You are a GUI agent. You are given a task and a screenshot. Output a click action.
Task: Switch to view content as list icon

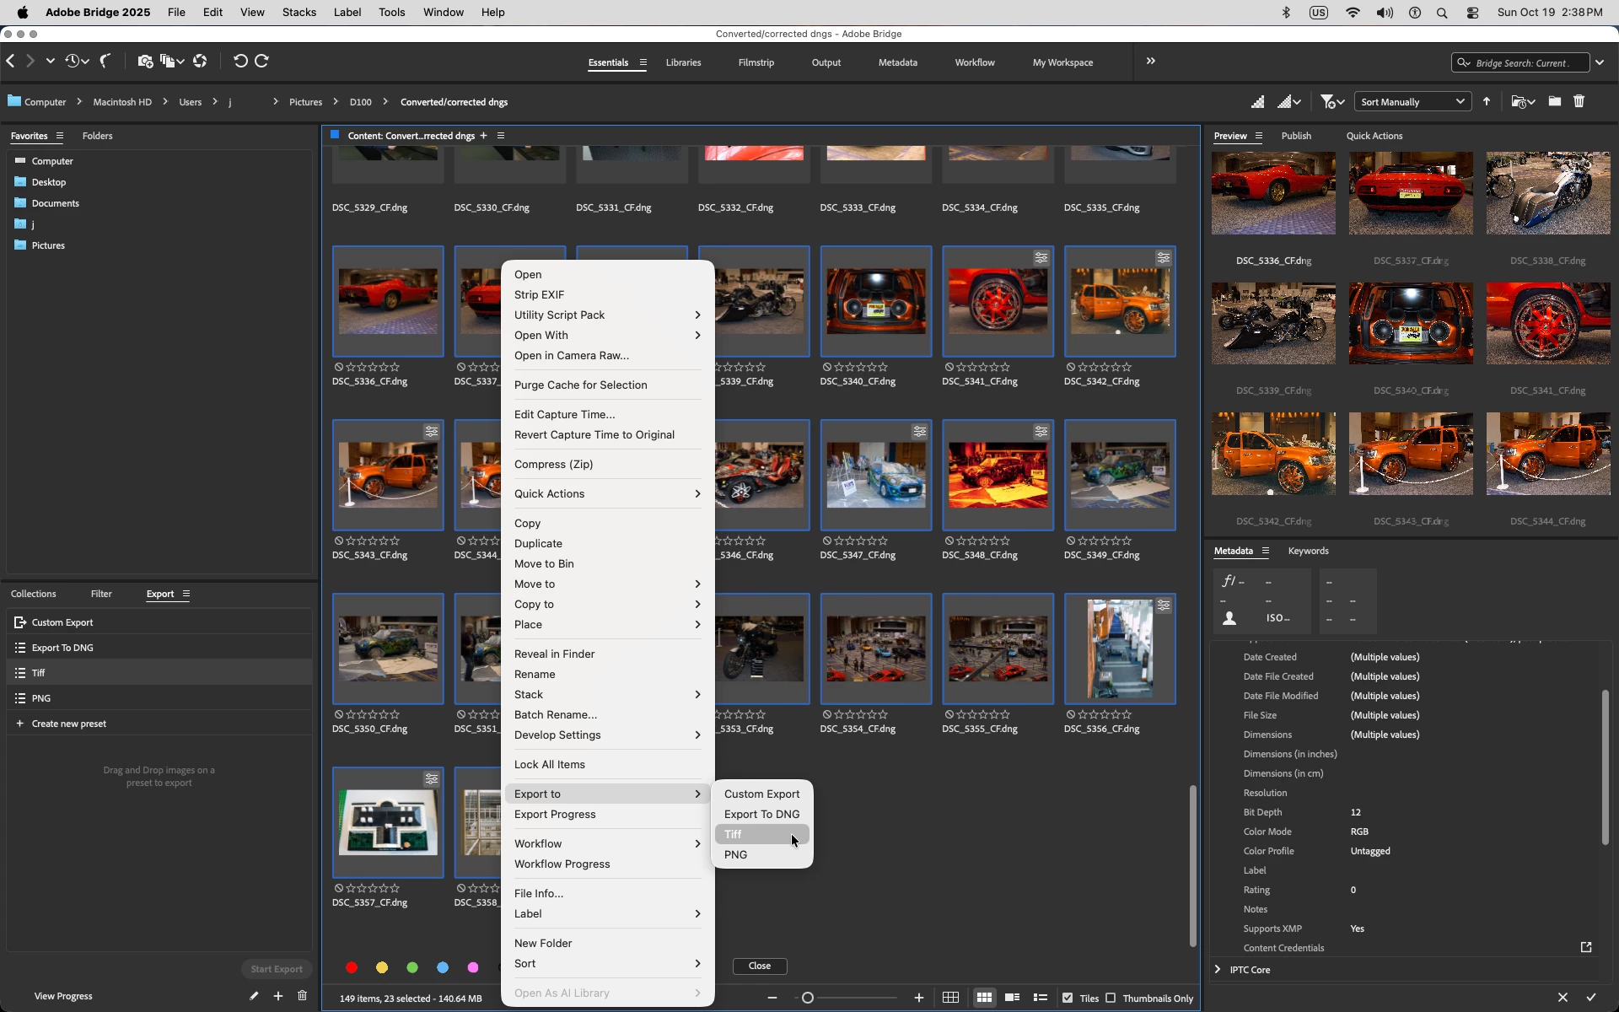1041,998
